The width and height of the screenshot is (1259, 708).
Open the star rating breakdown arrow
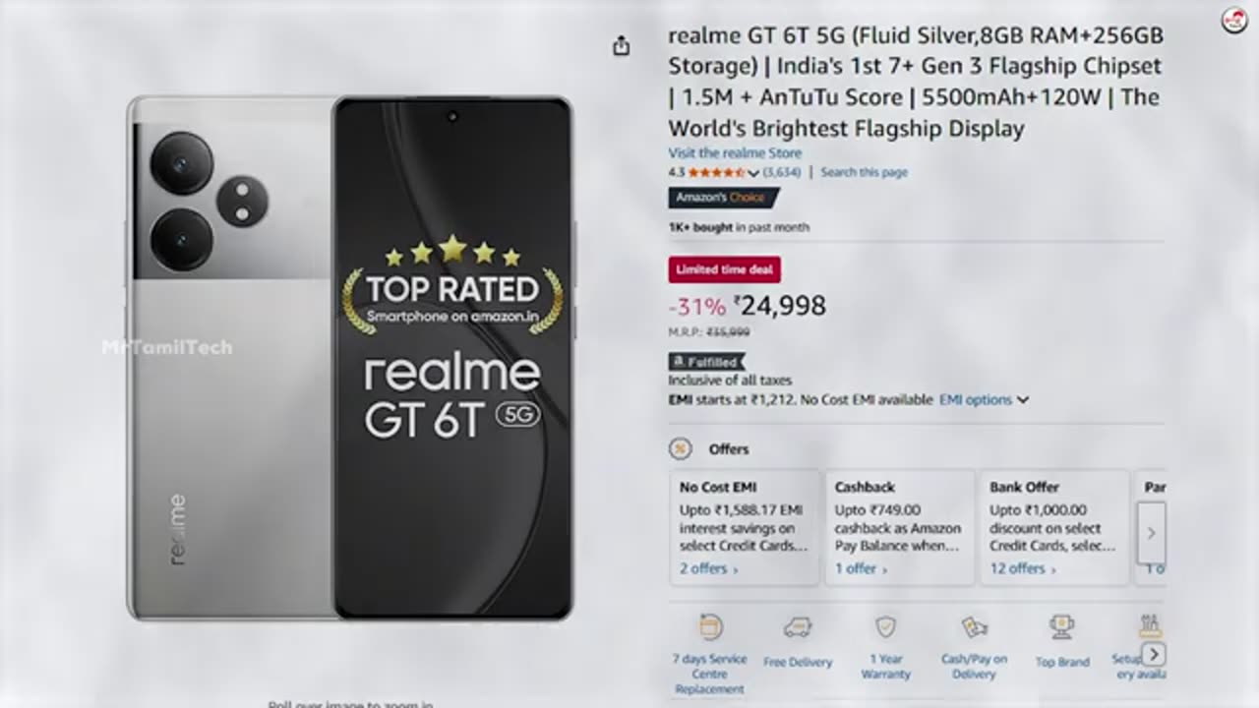(753, 173)
